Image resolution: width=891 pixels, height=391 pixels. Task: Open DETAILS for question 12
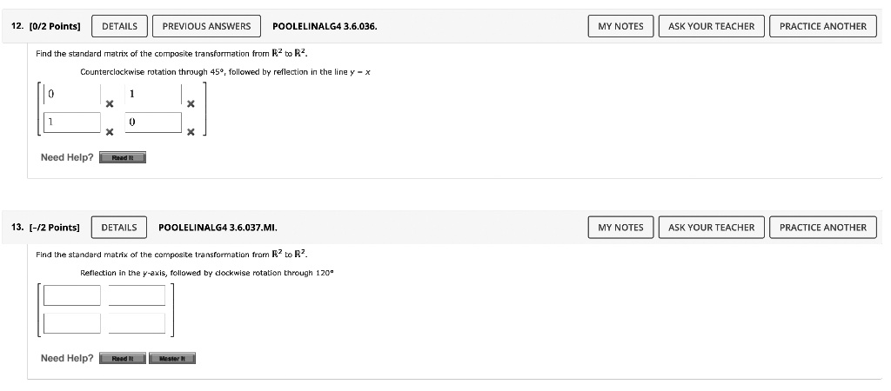coord(119,26)
